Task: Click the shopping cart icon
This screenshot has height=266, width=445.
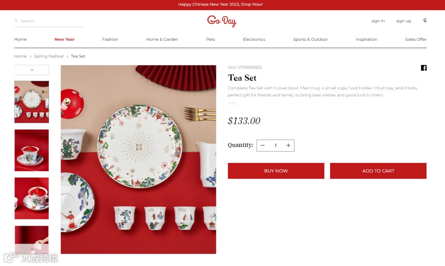Action: click(424, 21)
